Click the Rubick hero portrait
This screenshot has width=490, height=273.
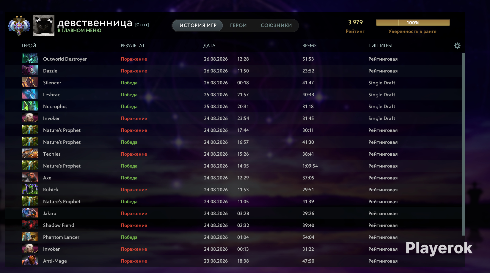pos(30,189)
